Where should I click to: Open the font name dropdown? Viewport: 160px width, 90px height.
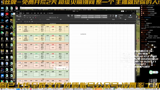pos(34,15)
